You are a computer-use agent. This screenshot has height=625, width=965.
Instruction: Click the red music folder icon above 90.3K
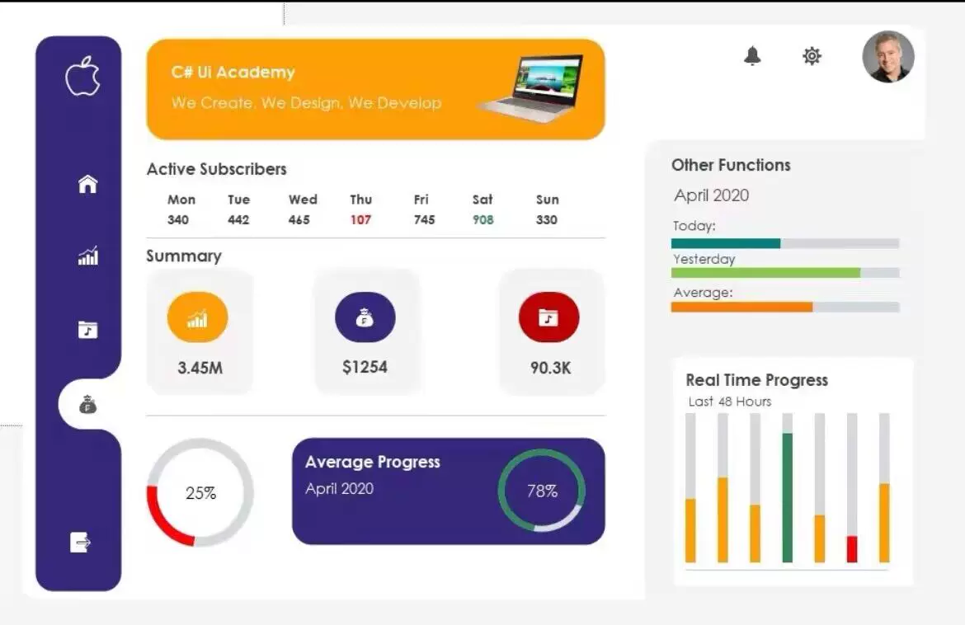click(x=548, y=318)
